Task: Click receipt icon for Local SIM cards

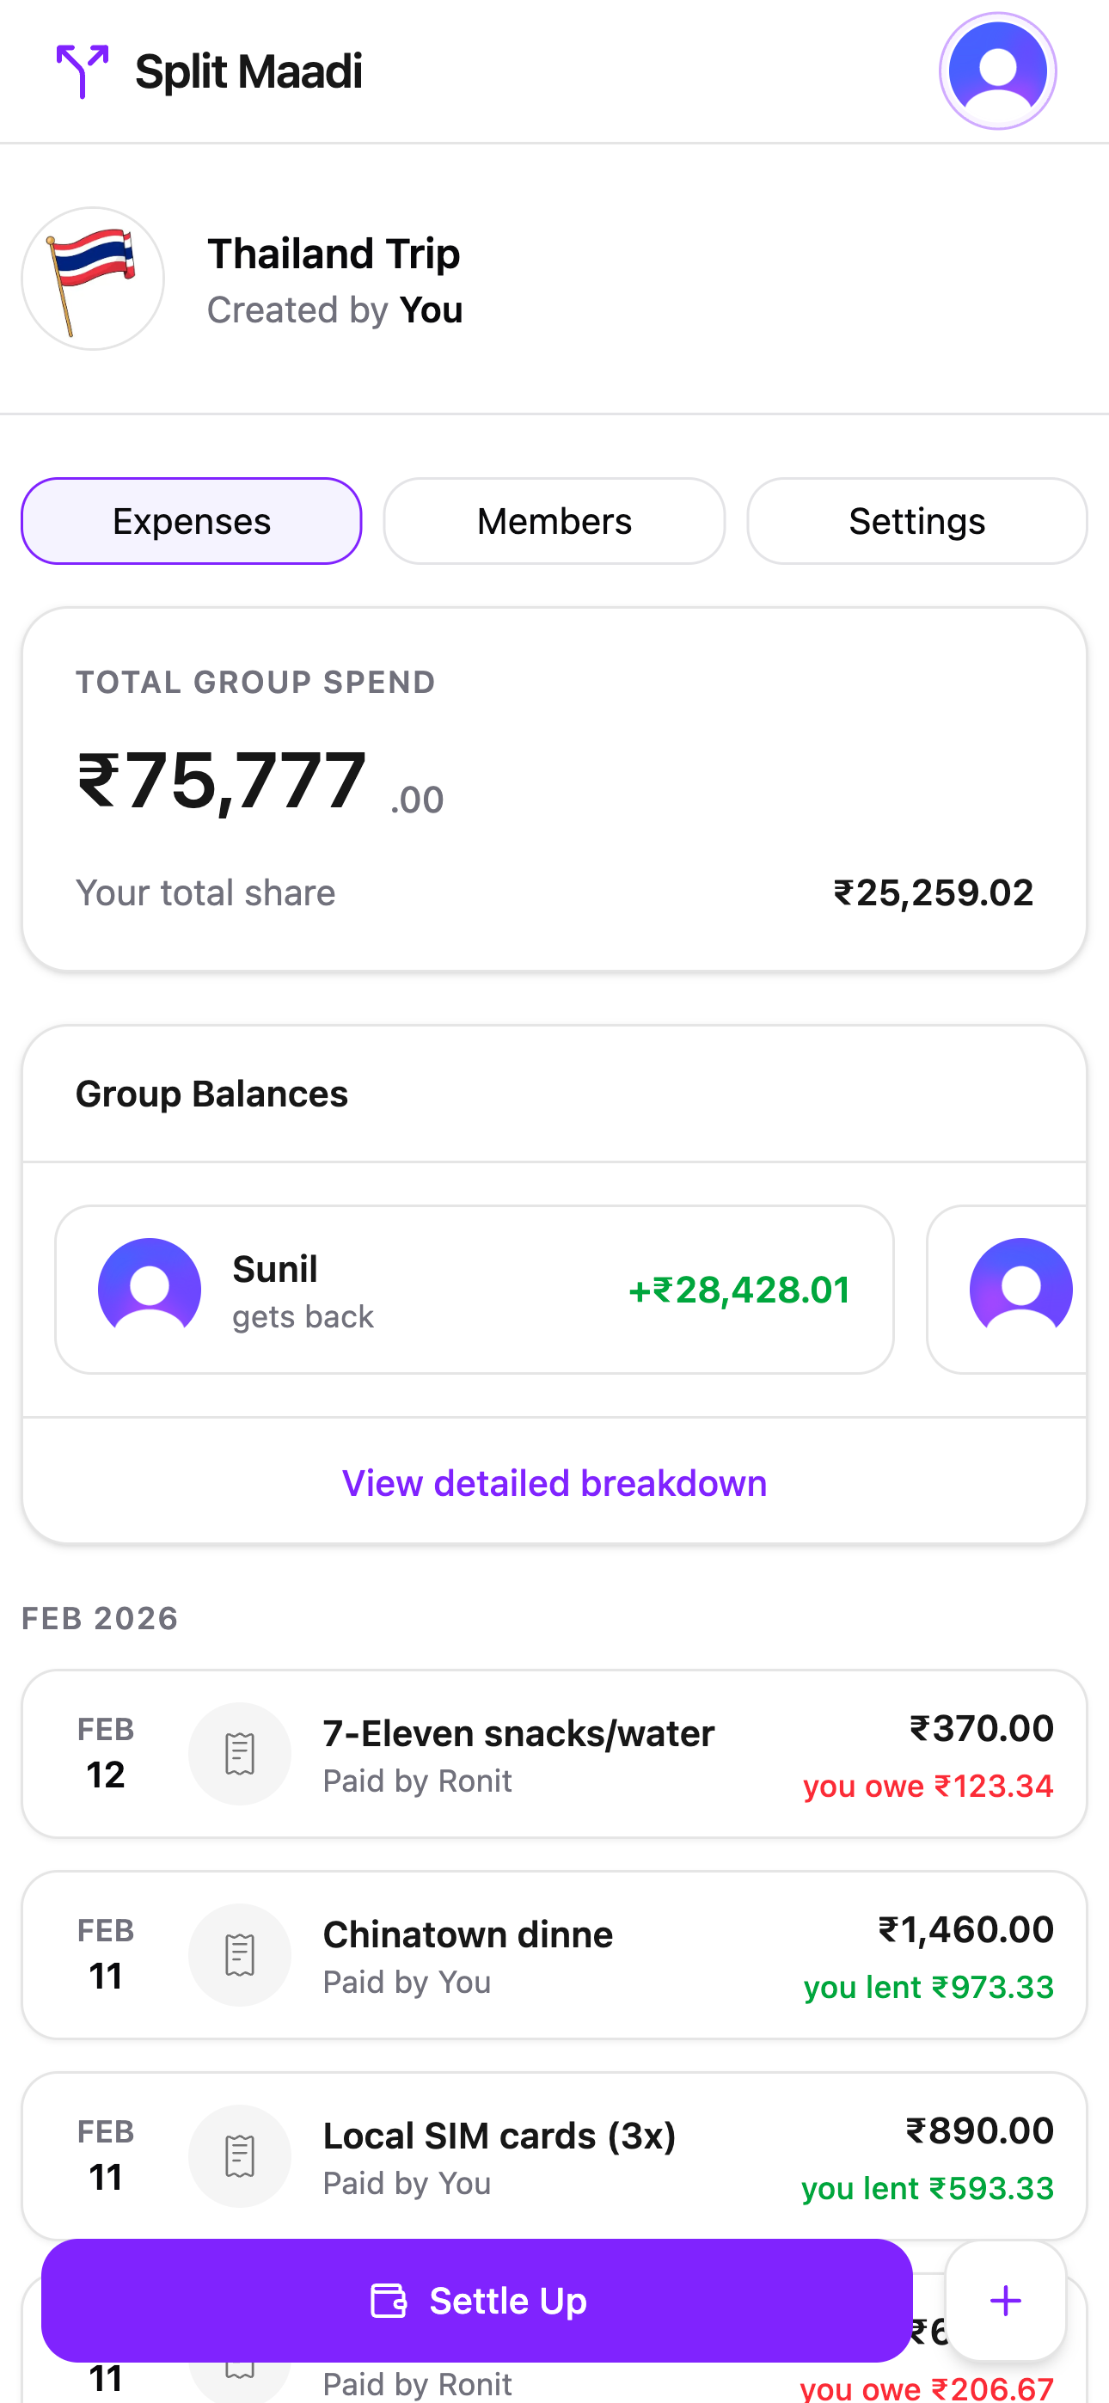Action: [240, 2155]
